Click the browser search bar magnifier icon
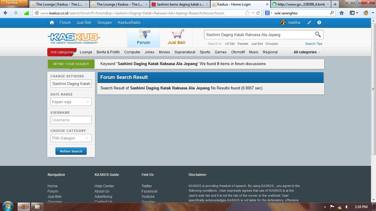This screenshot has height=211, width=376. click(332, 13)
